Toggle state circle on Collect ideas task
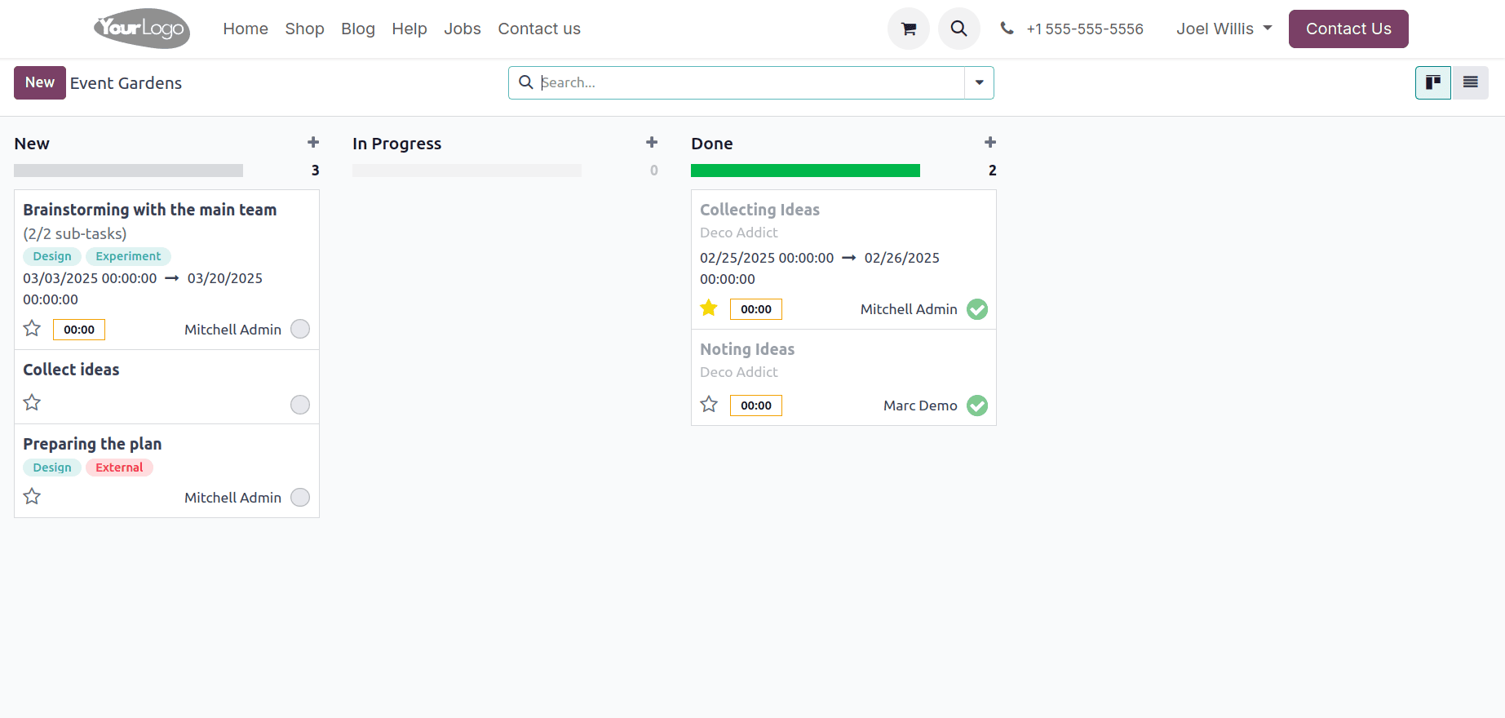The width and height of the screenshot is (1505, 718). pyautogui.click(x=300, y=405)
